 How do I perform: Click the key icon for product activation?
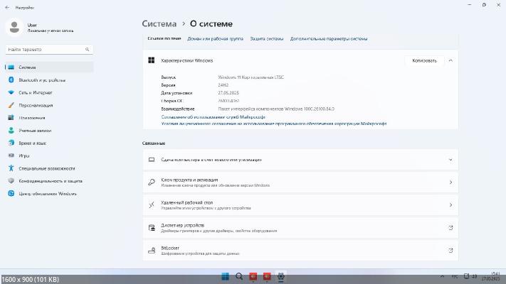152,182
